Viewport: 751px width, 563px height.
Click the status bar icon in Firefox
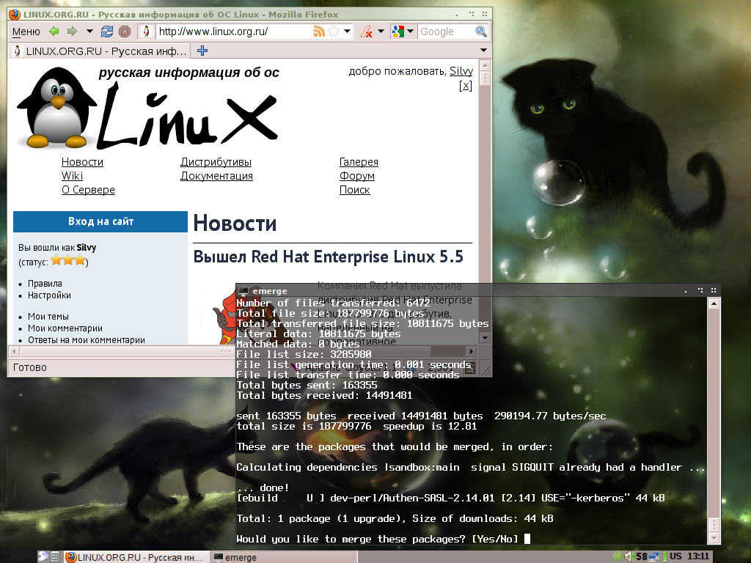471,368
